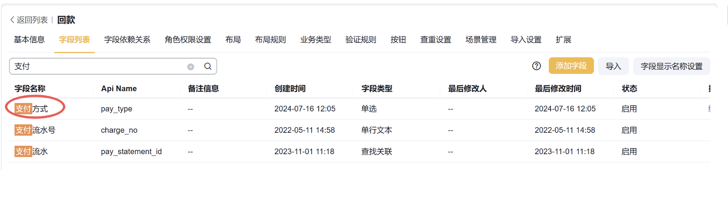728x201 pixels.
Task: Open the 查重设置 tab
Action: pos(435,40)
